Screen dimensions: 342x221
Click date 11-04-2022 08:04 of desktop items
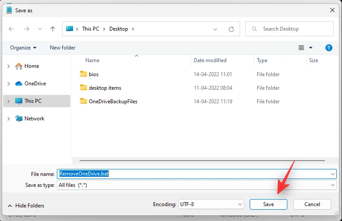[x=213, y=88]
